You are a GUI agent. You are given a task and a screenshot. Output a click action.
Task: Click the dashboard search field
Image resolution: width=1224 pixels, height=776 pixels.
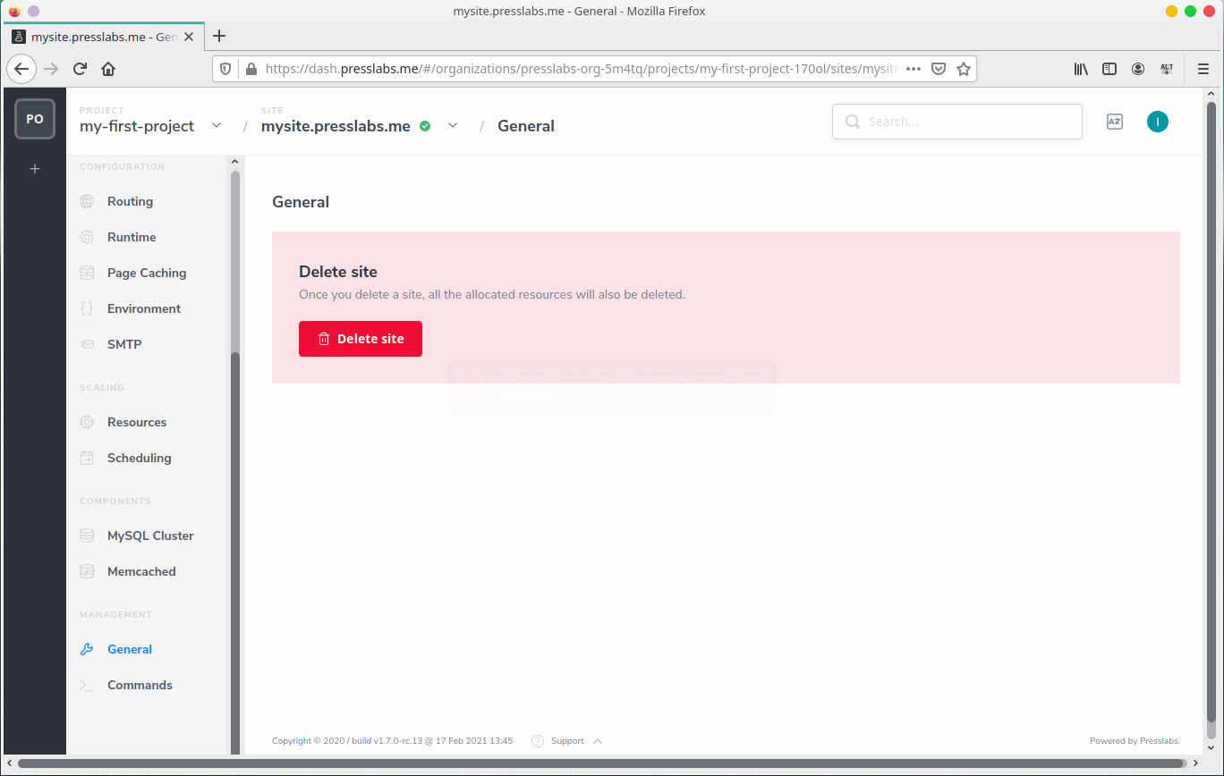pos(957,122)
